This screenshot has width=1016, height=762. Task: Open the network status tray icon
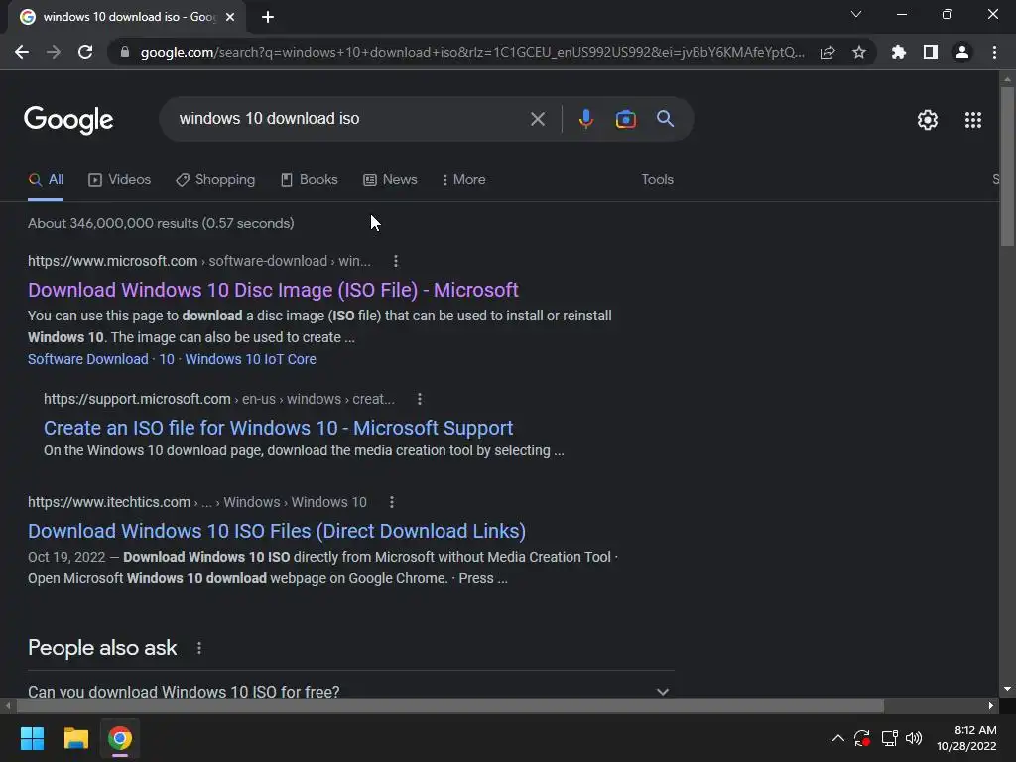coord(889,738)
